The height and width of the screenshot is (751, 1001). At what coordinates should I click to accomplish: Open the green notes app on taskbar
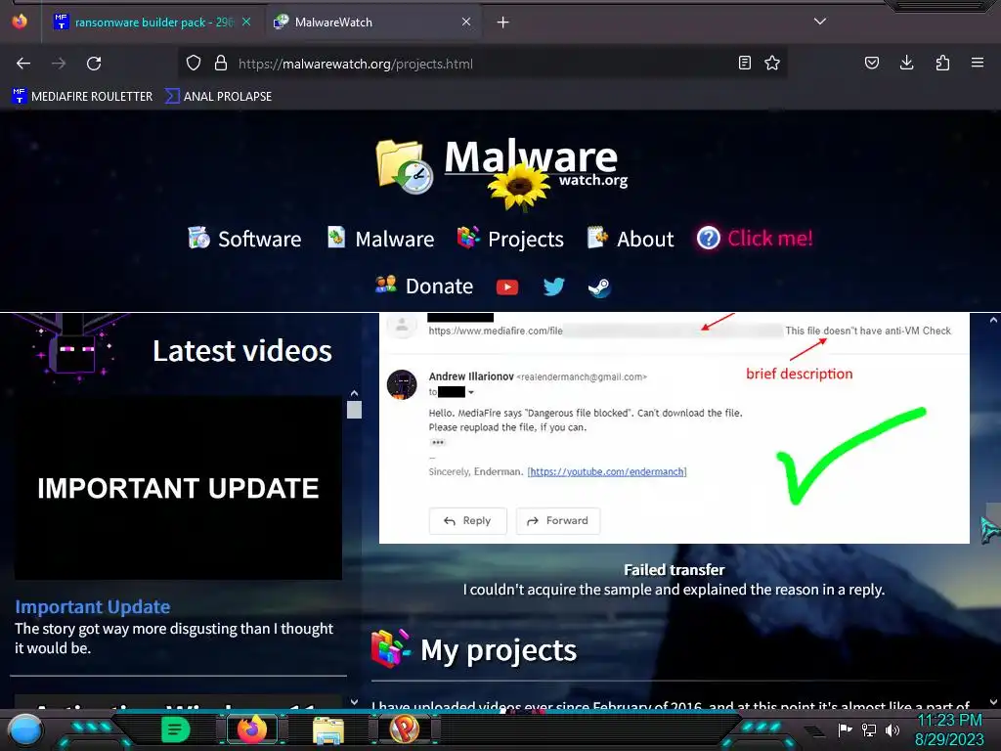(x=175, y=729)
